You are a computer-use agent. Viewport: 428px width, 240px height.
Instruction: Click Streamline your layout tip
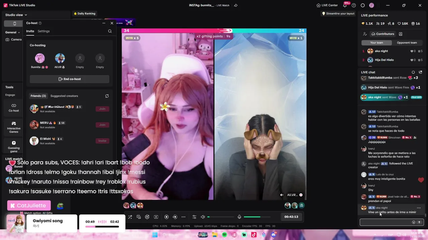[338, 14]
